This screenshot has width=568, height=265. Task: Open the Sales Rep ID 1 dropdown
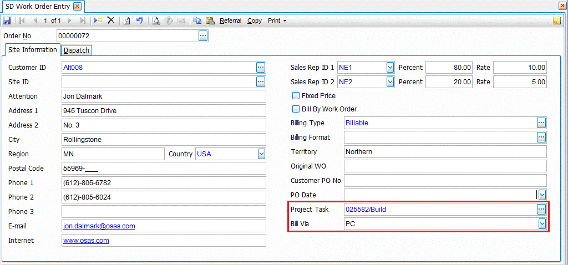tap(390, 68)
